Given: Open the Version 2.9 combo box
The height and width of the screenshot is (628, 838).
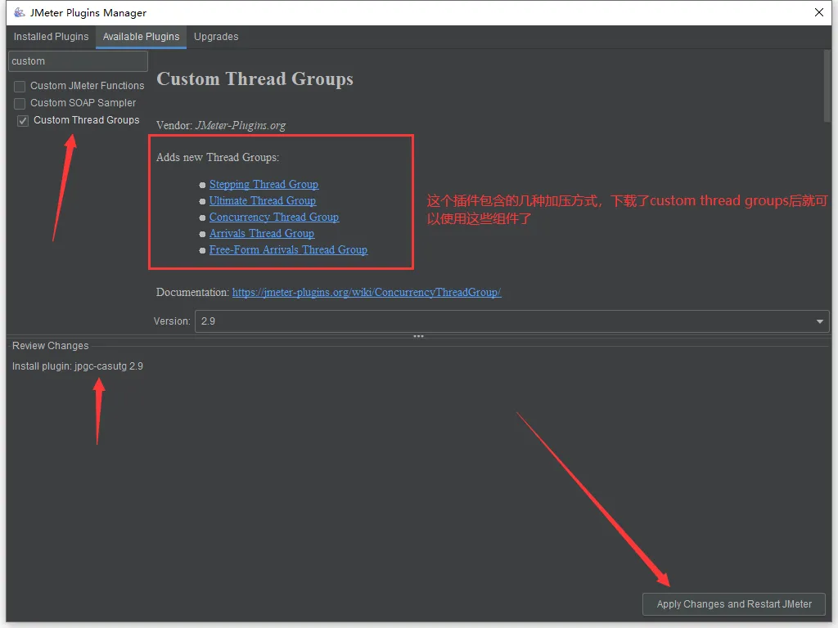Looking at the screenshot, I should coord(511,321).
